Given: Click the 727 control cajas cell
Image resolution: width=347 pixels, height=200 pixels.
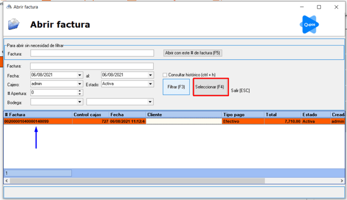Looking at the screenshot, I should click(91, 121).
